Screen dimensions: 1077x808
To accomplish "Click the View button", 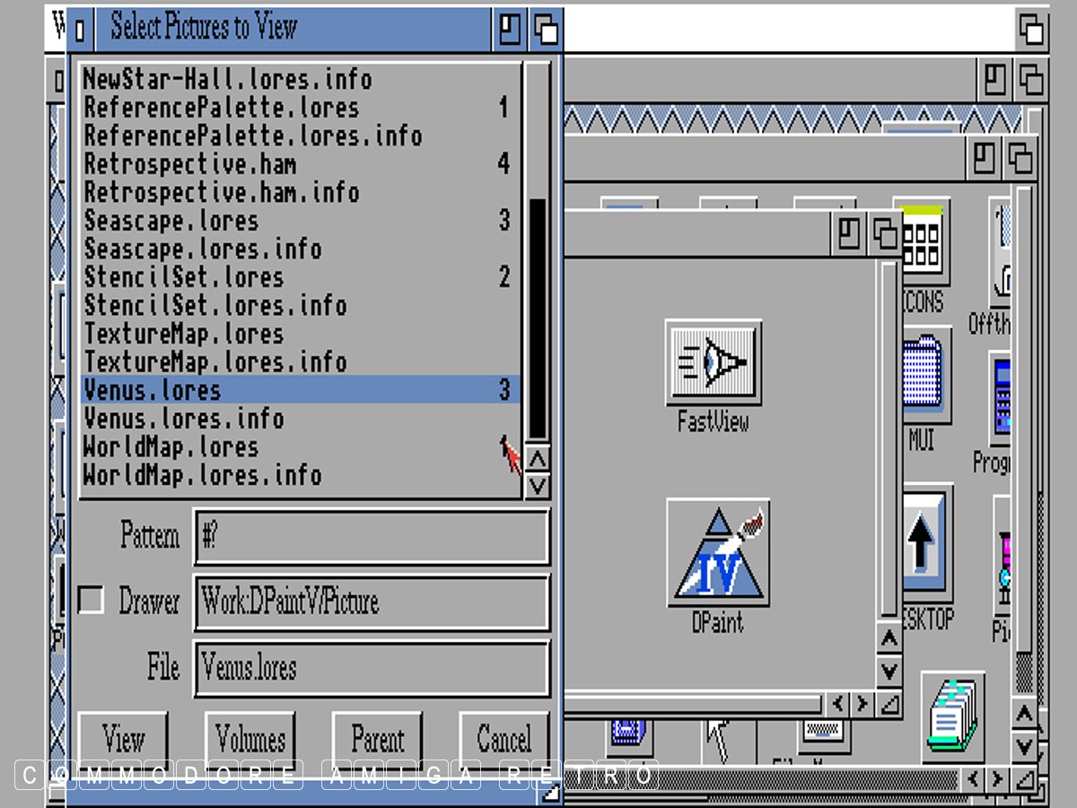I will coord(123,741).
